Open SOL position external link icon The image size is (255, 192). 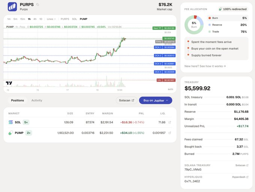click(169, 122)
